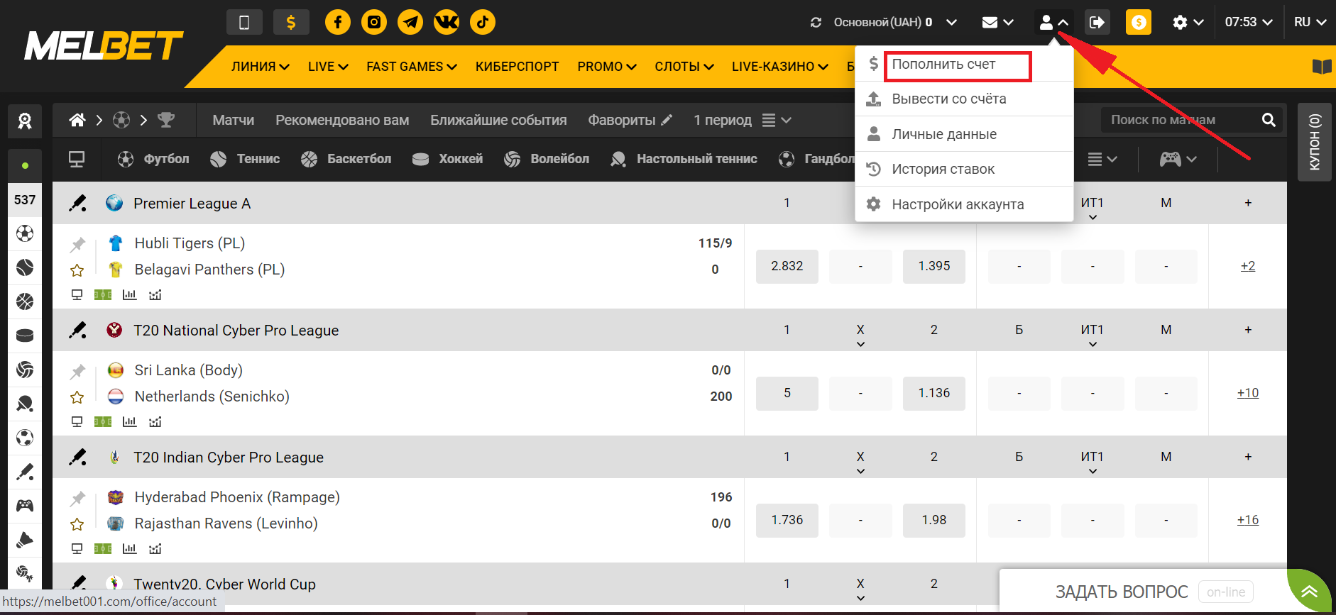The height and width of the screenshot is (615, 1336).
Task: Click the top ribbon award sidebar icon
Action: 25,121
